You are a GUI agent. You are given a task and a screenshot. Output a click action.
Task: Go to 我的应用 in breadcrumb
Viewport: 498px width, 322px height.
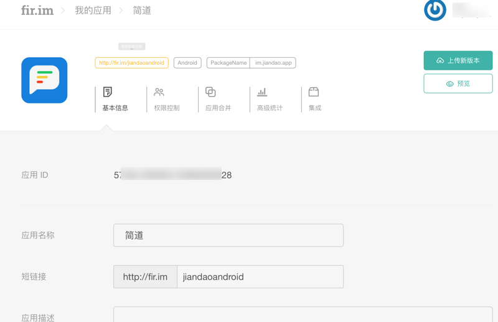point(93,11)
